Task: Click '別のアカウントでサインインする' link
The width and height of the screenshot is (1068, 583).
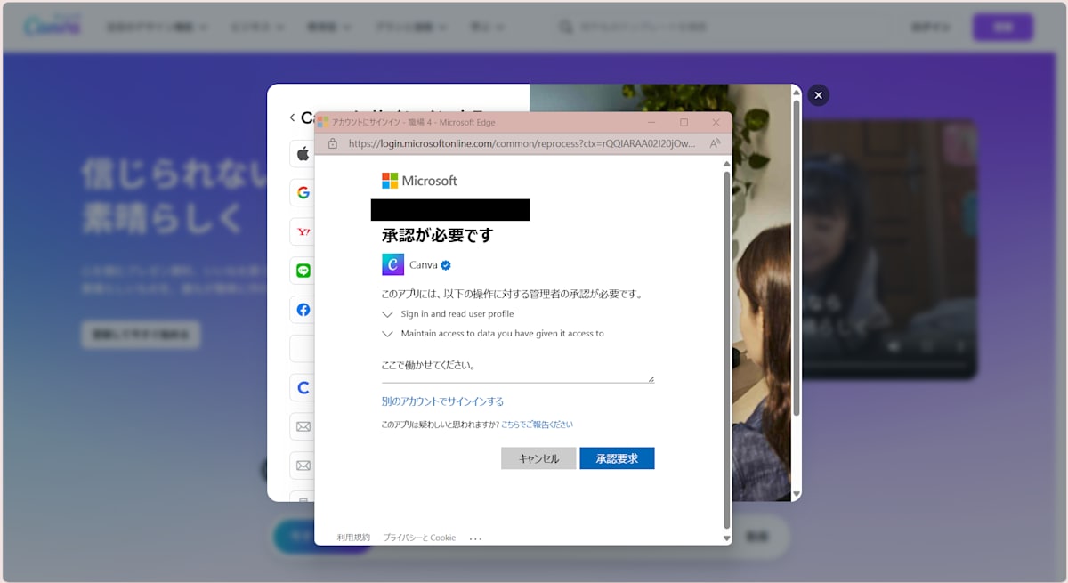Action: tap(442, 401)
